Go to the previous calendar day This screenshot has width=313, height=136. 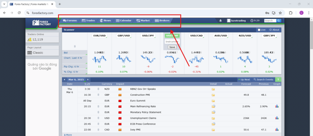(x=64, y=80)
